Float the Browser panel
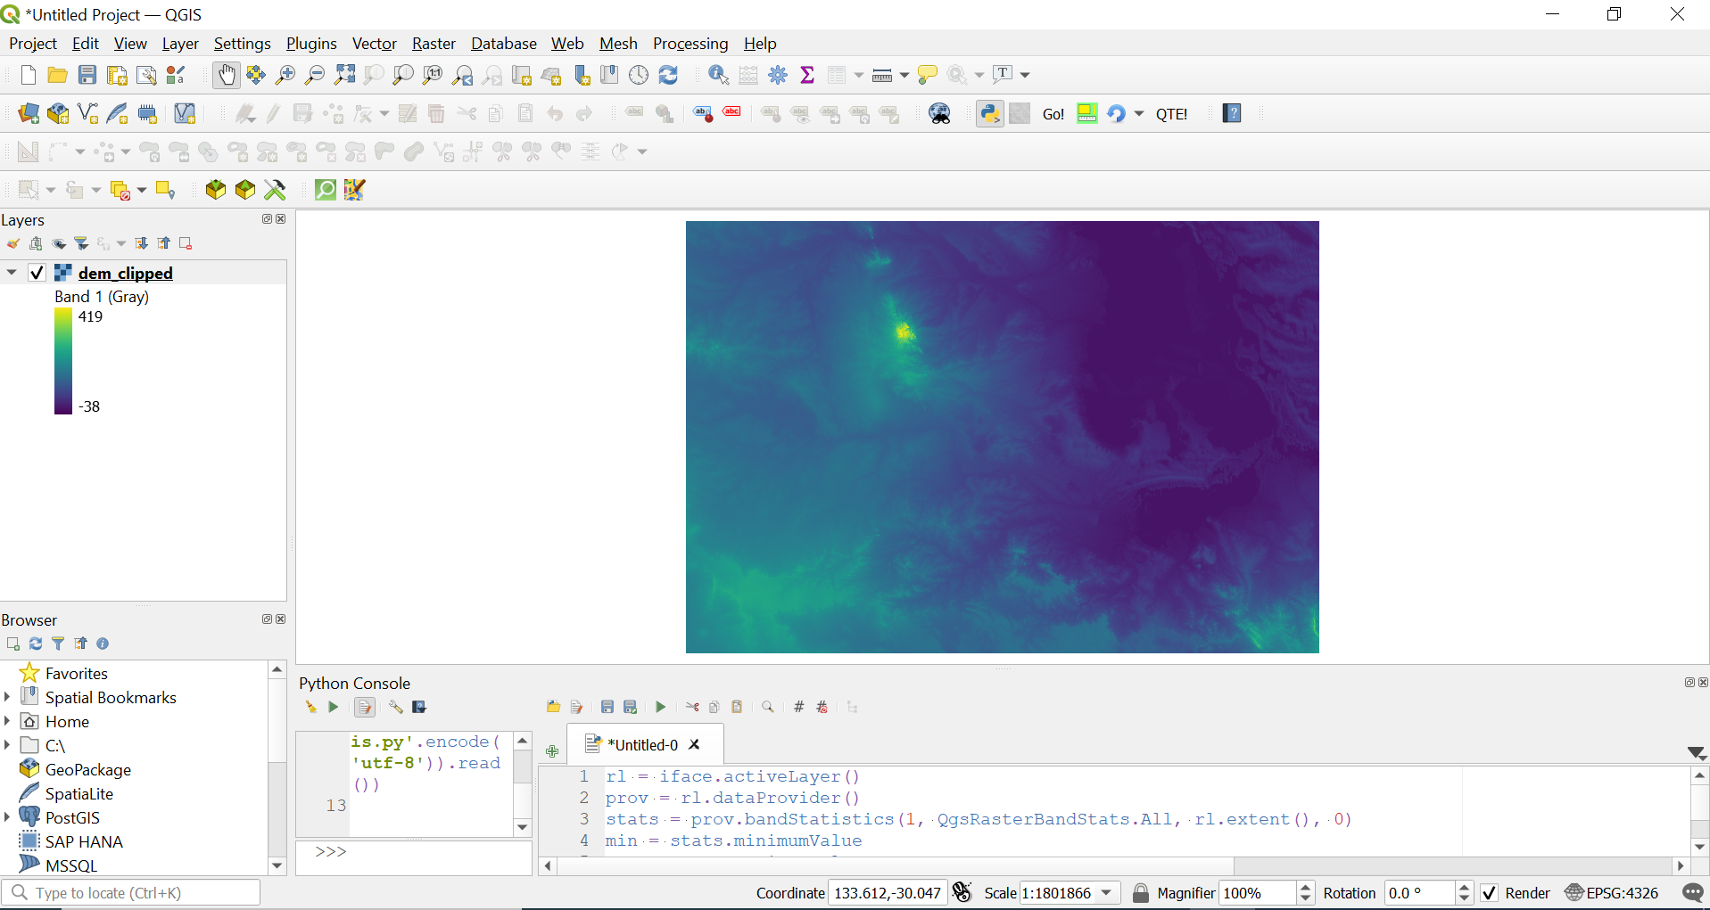The height and width of the screenshot is (910, 1710). tap(267, 619)
